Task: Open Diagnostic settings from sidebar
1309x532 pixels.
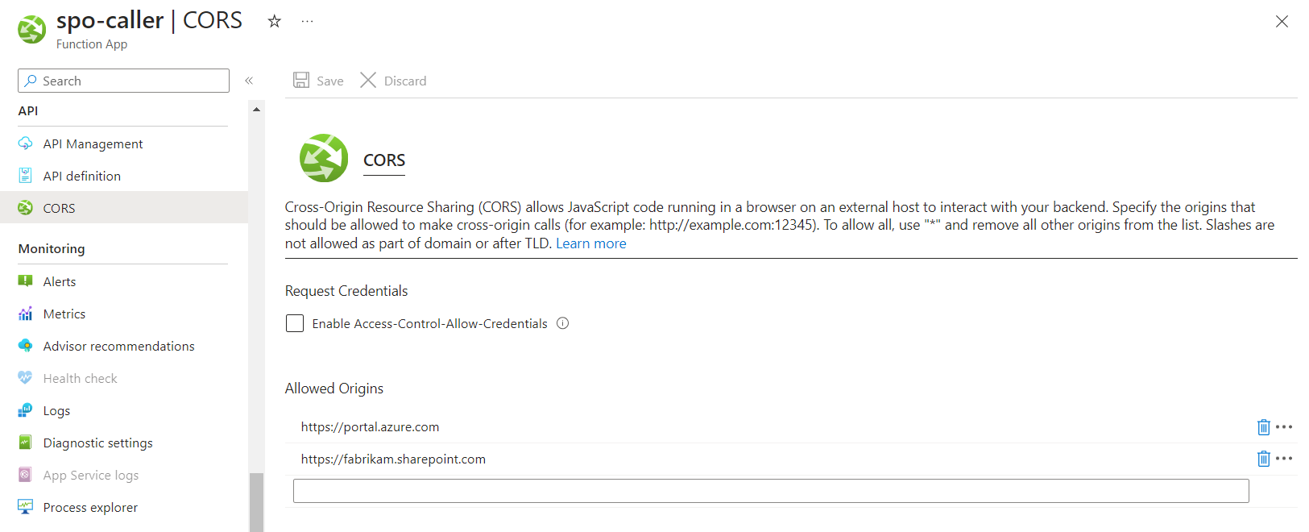Action: pos(97,443)
